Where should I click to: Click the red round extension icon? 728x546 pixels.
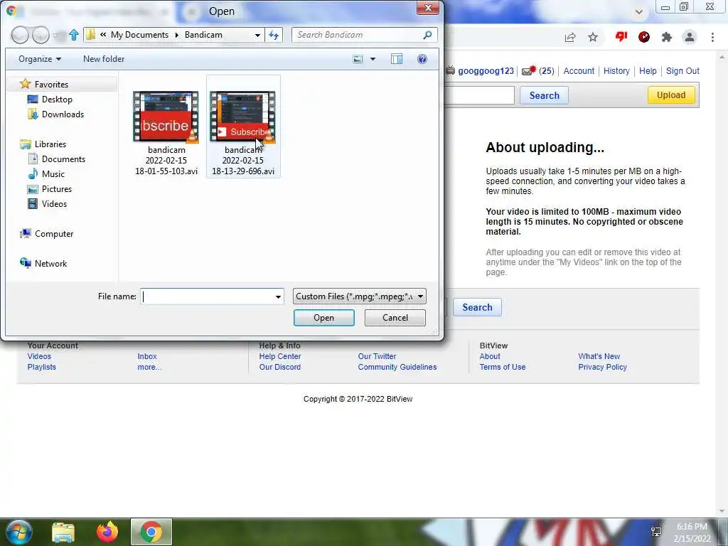point(644,37)
